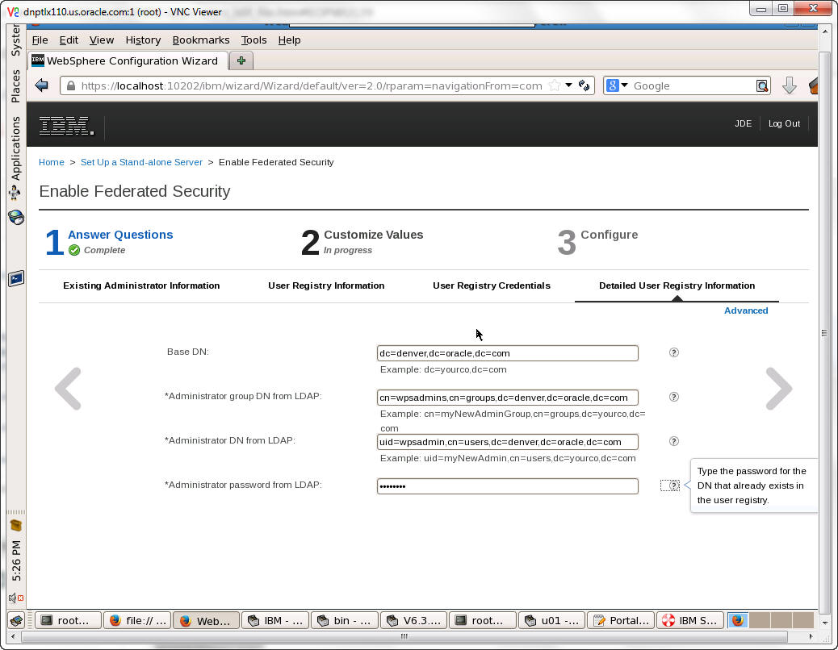Click the Answer Questions step link

(120, 235)
